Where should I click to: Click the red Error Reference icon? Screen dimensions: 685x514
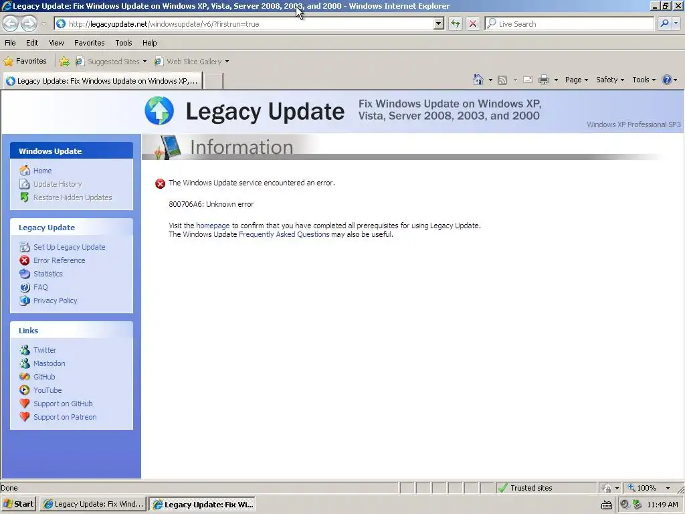(25, 260)
